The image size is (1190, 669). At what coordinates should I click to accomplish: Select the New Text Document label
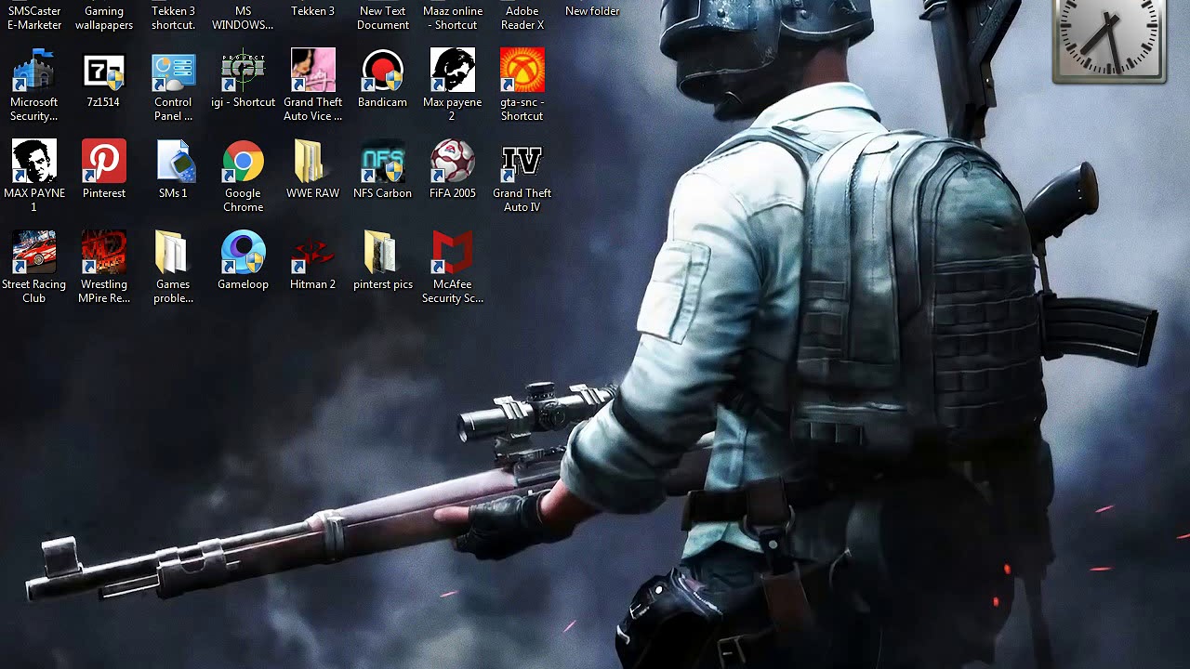382,18
